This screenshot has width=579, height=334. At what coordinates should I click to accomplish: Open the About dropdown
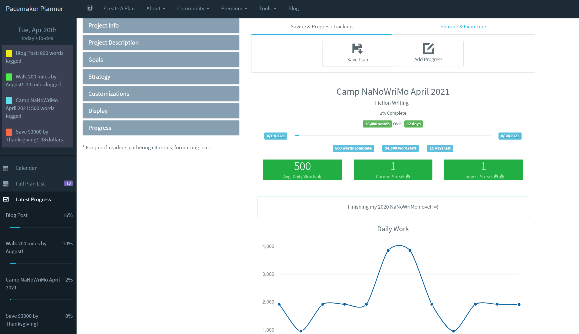(x=156, y=8)
